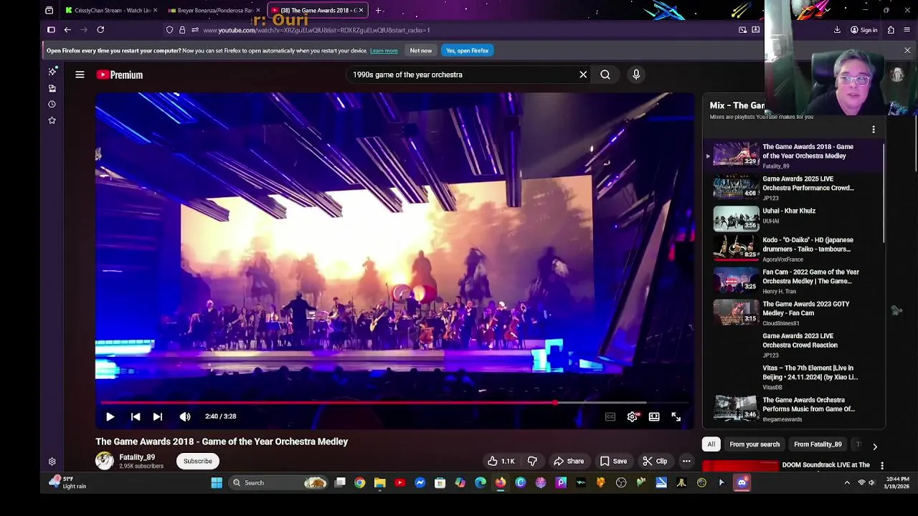The image size is (918, 516).
Task: Select the All filter chip
Action: pos(711,444)
